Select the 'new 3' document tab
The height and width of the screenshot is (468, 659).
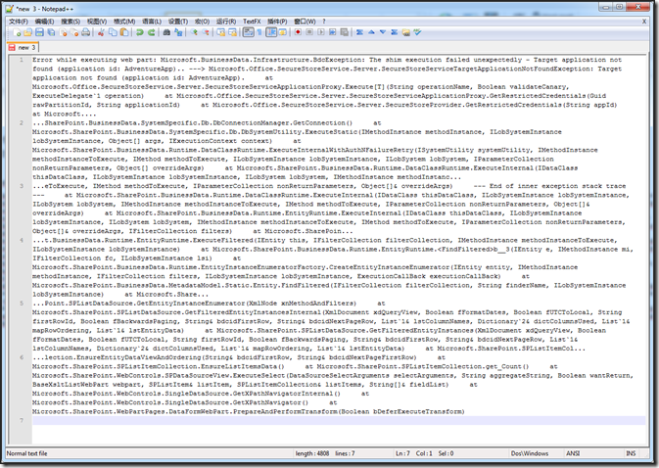click(x=24, y=47)
